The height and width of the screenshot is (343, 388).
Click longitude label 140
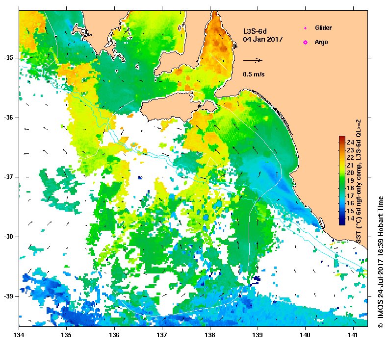point(306,335)
